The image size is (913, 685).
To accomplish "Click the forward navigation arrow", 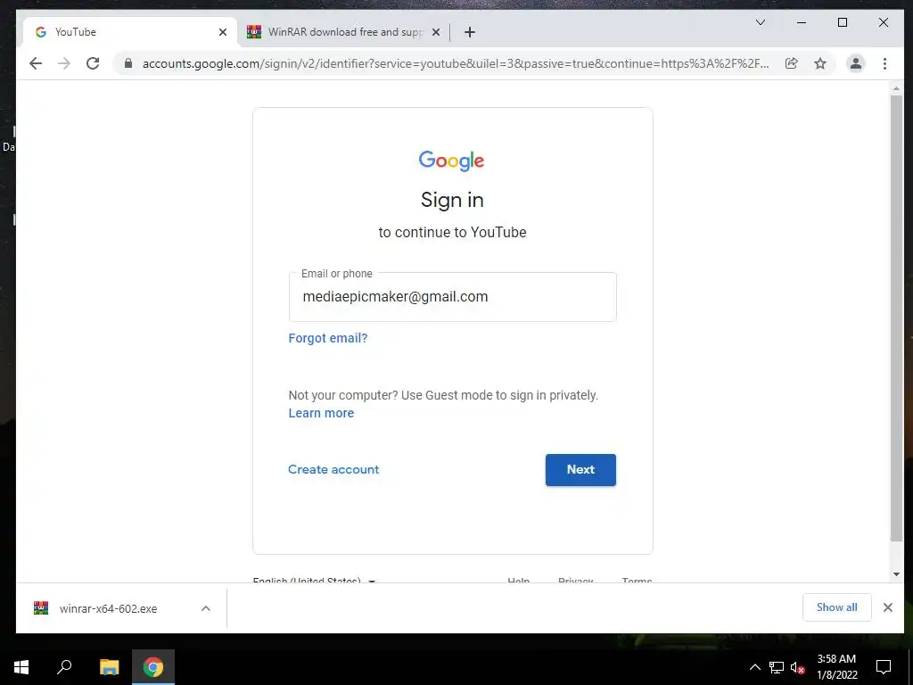I will pos(64,63).
